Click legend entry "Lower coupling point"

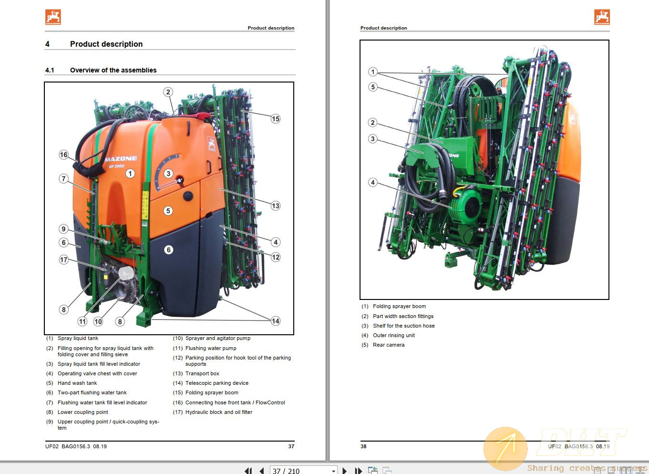tap(83, 412)
